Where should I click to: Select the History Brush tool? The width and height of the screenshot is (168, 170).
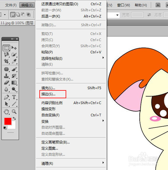pos(14,76)
